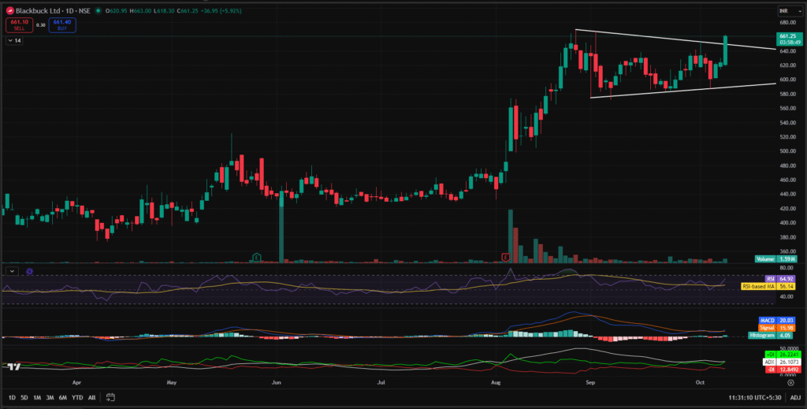807x409 pixels.
Task: Click the green earnings marker near June
Action: tap(256, 257)
